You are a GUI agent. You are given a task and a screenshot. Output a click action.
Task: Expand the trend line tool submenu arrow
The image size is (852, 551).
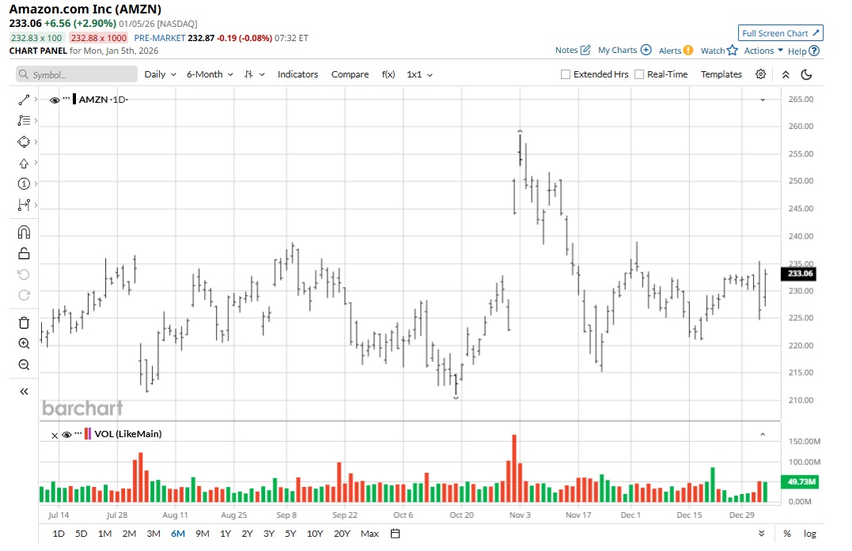(x=36, y=100)
